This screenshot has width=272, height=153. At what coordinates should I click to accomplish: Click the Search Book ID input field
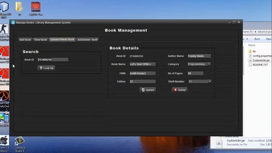pyautogui.click(x=53, y=59)
